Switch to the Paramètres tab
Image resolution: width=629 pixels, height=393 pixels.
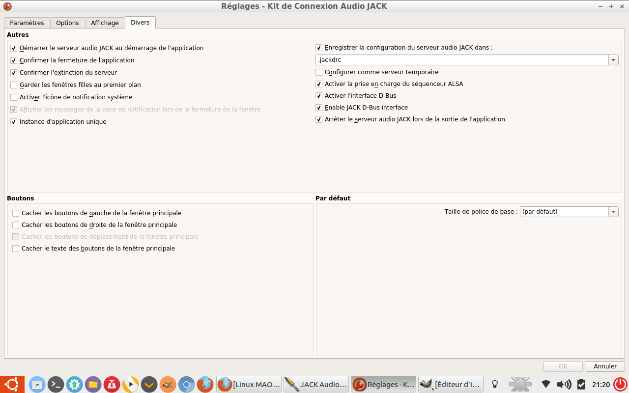(27, 23)
